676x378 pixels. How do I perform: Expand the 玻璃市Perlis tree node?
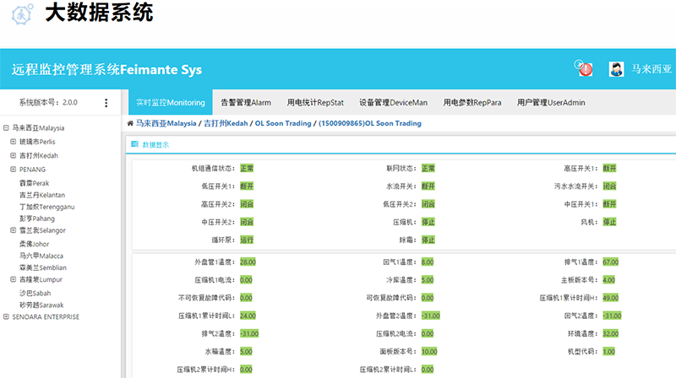13,142
